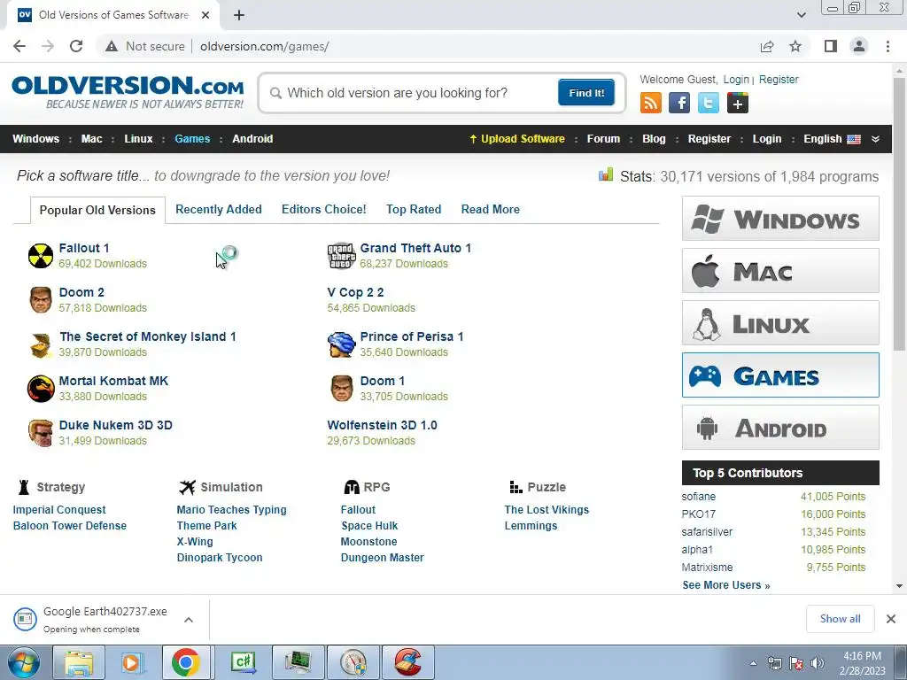Click the share page icon in address bar

coord(767,46)
